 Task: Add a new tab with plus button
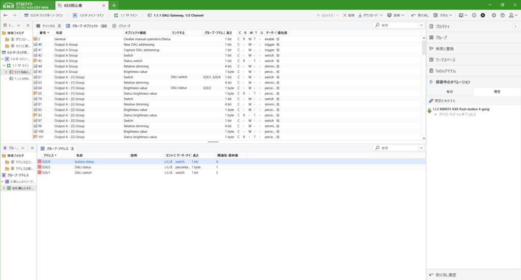coord(114,5)
